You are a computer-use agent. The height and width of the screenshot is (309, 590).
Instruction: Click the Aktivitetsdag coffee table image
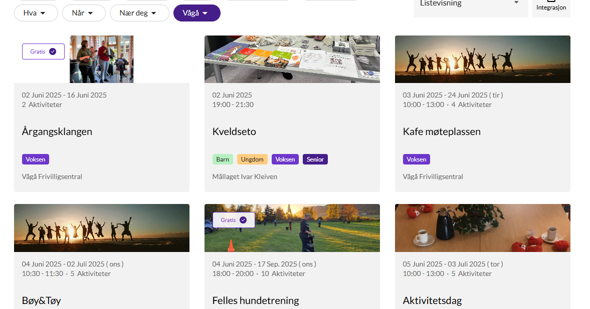point(482,228)
